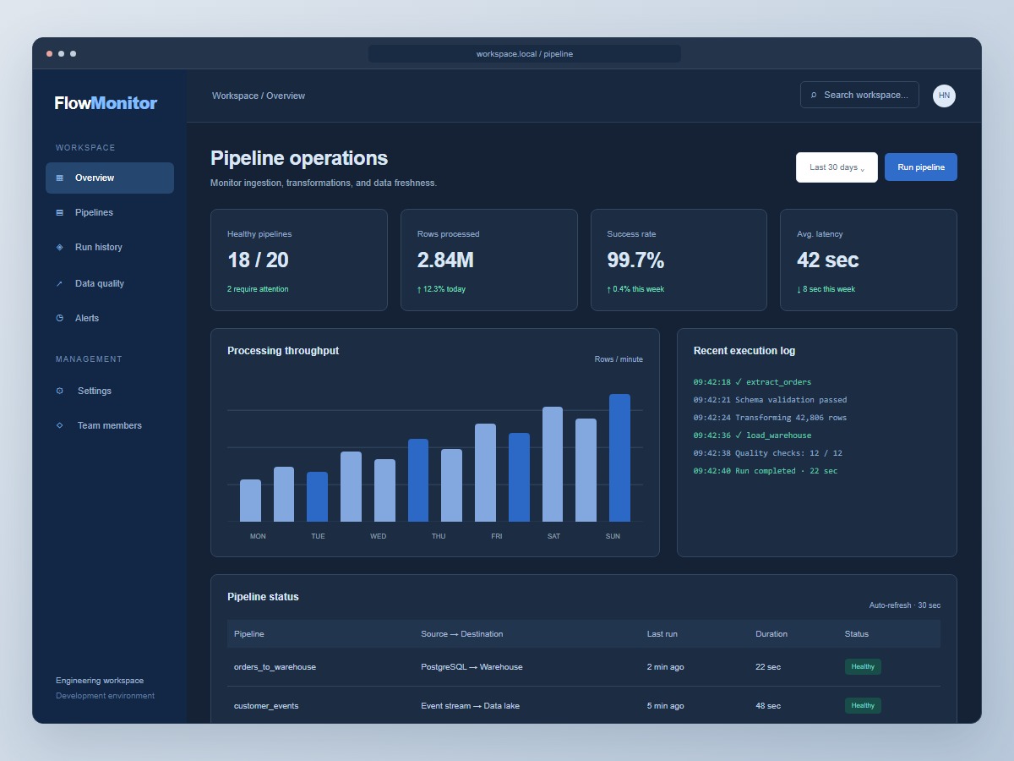Click the load_warehouse log entry

[x=752, y=435]
